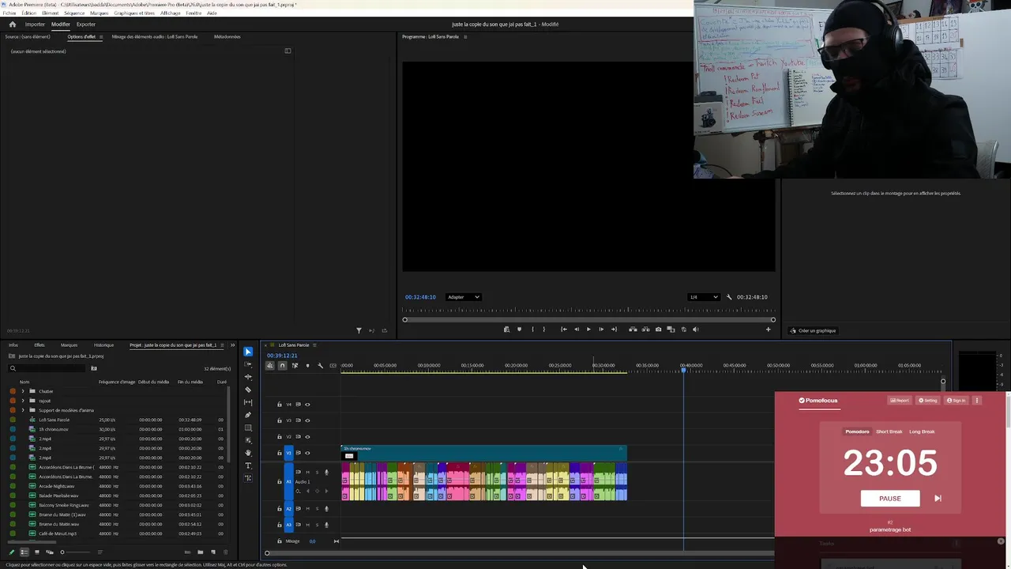
Task: Switch to the Effets tab
Action: click(x=39, y=345)
